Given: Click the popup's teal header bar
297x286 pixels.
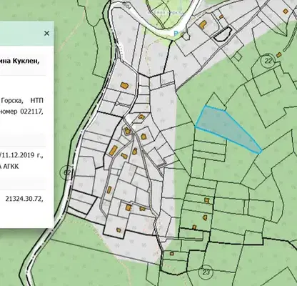Looking at the screenshot, I should click(26, 34).
